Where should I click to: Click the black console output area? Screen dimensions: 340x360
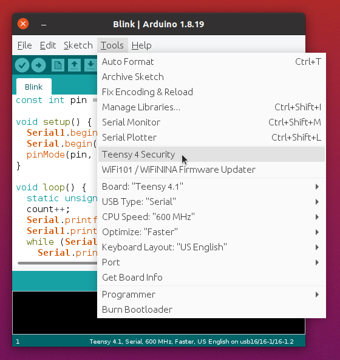[55, 313]
